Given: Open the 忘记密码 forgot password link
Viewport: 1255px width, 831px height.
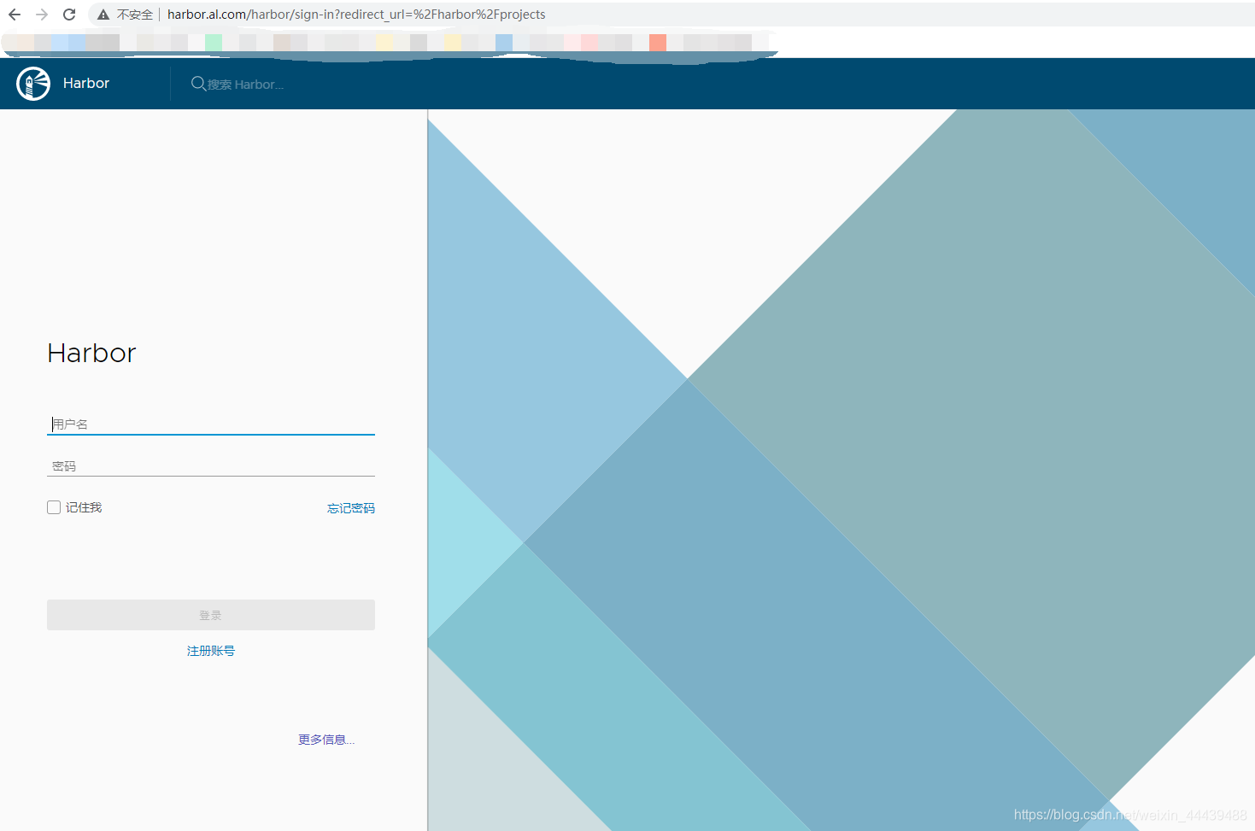Looking at the screenshot, I should pos(351,508).
